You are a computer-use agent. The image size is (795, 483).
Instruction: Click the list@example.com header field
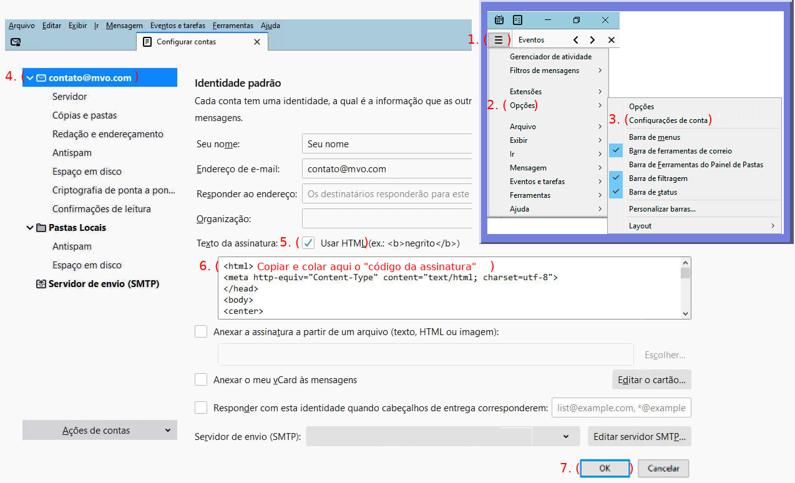pyautogui.click(x=622, y=407)
